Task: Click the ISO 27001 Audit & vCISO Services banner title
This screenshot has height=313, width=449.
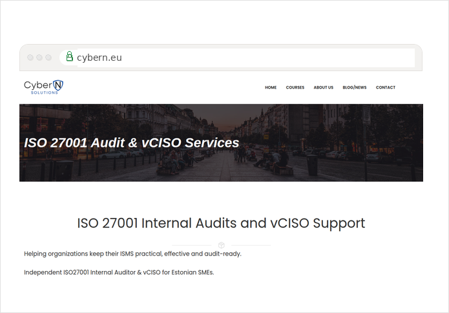Action: click(x=131, y=143)
